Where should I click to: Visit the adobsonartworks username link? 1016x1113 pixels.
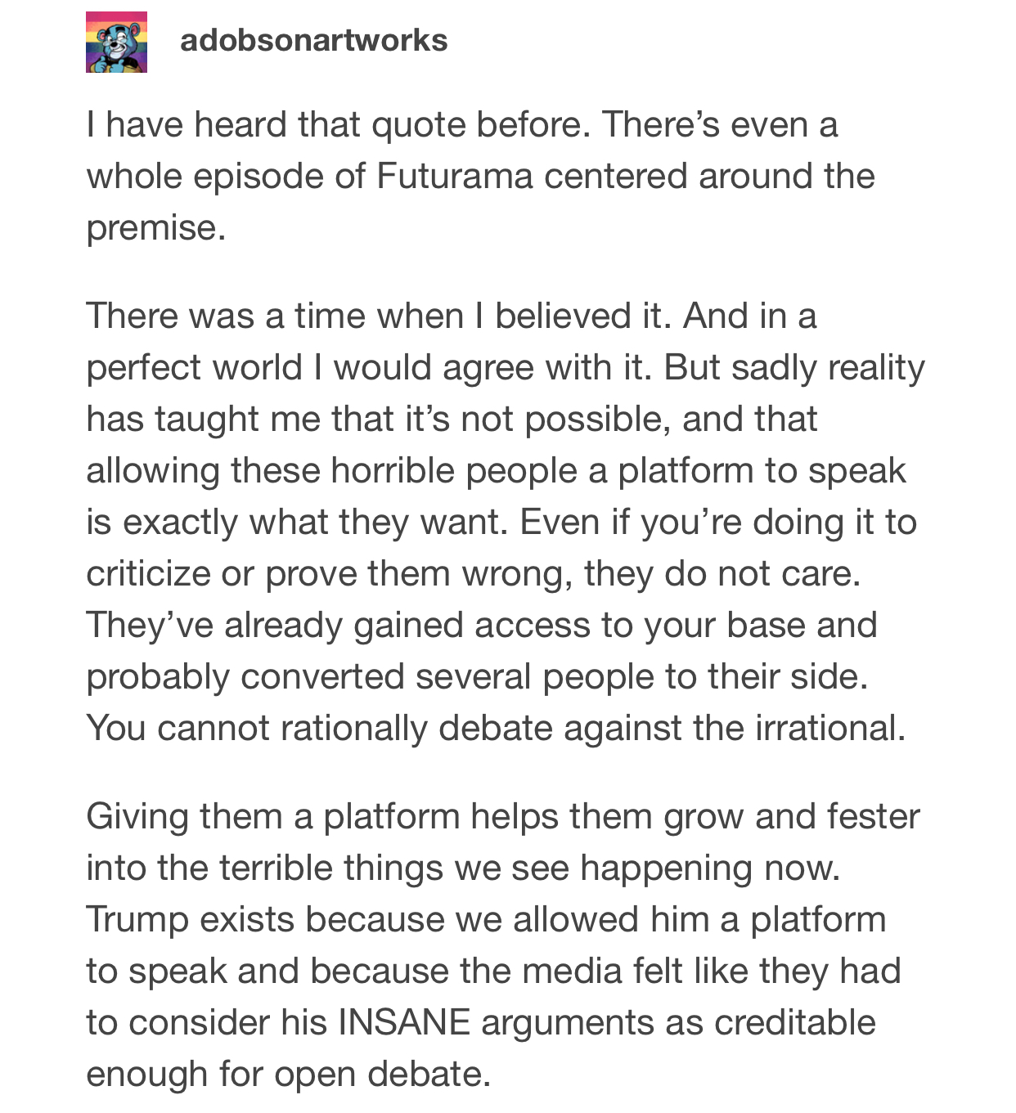(314, 40)
